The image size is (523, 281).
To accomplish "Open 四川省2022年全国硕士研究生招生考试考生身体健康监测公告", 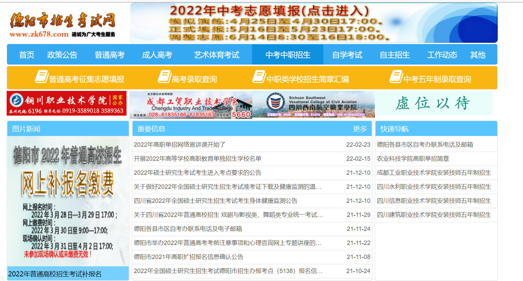I will coord(216,201).
